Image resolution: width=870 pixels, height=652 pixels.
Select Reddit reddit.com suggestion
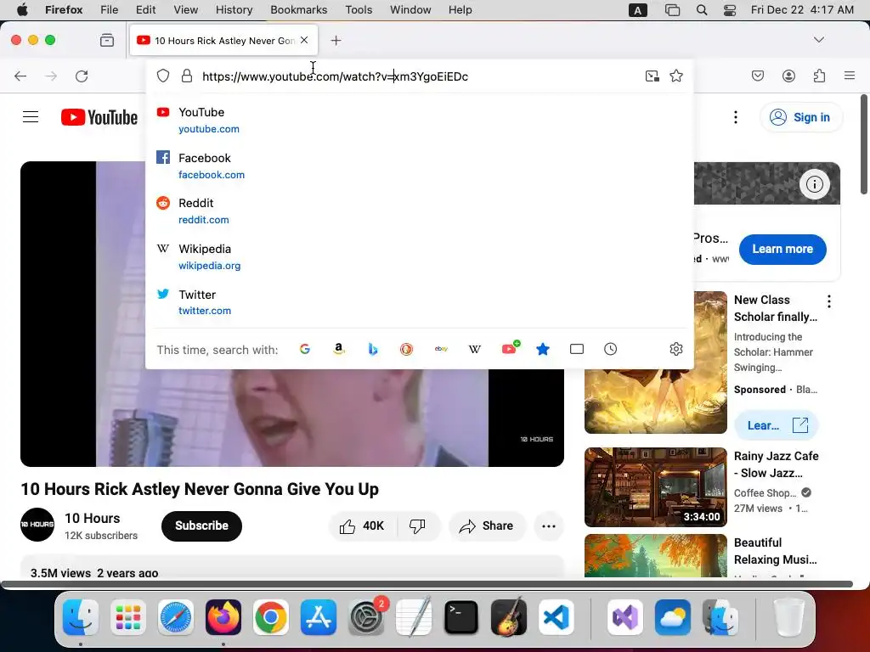[x=419, y=211]
